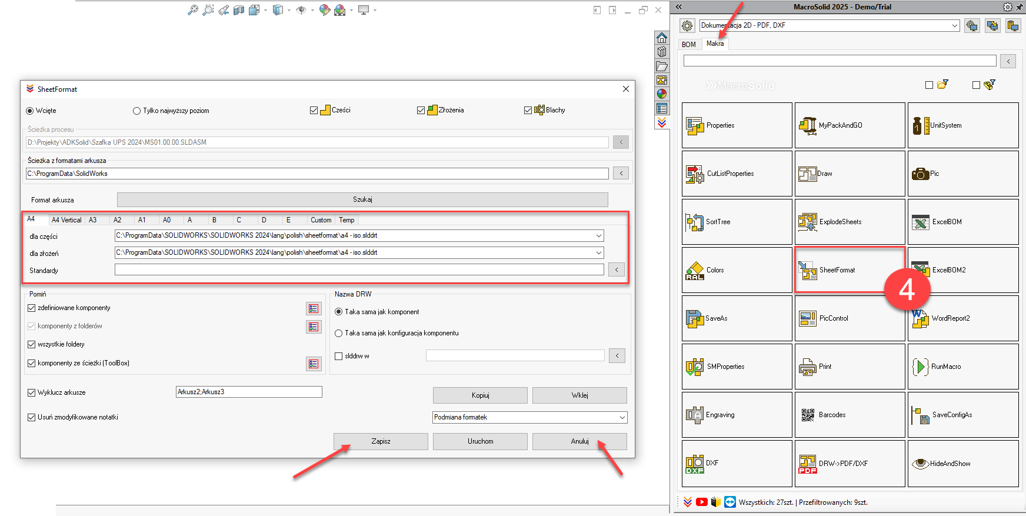
Task: Click the Kopiuj button
Action: pos(480,395)
